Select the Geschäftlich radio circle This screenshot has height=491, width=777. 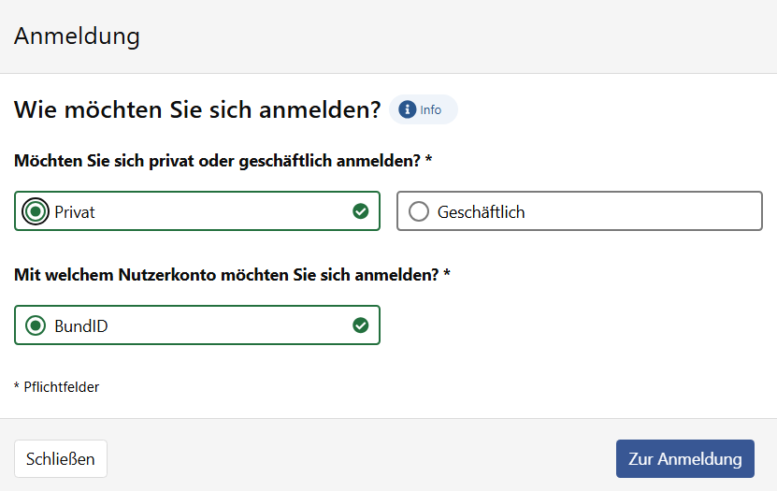point(419,211)
